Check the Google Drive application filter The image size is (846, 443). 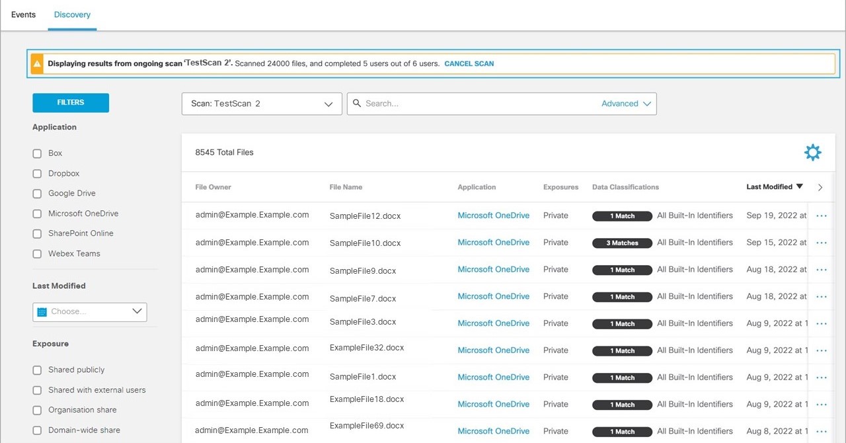[x=37, y=194]
